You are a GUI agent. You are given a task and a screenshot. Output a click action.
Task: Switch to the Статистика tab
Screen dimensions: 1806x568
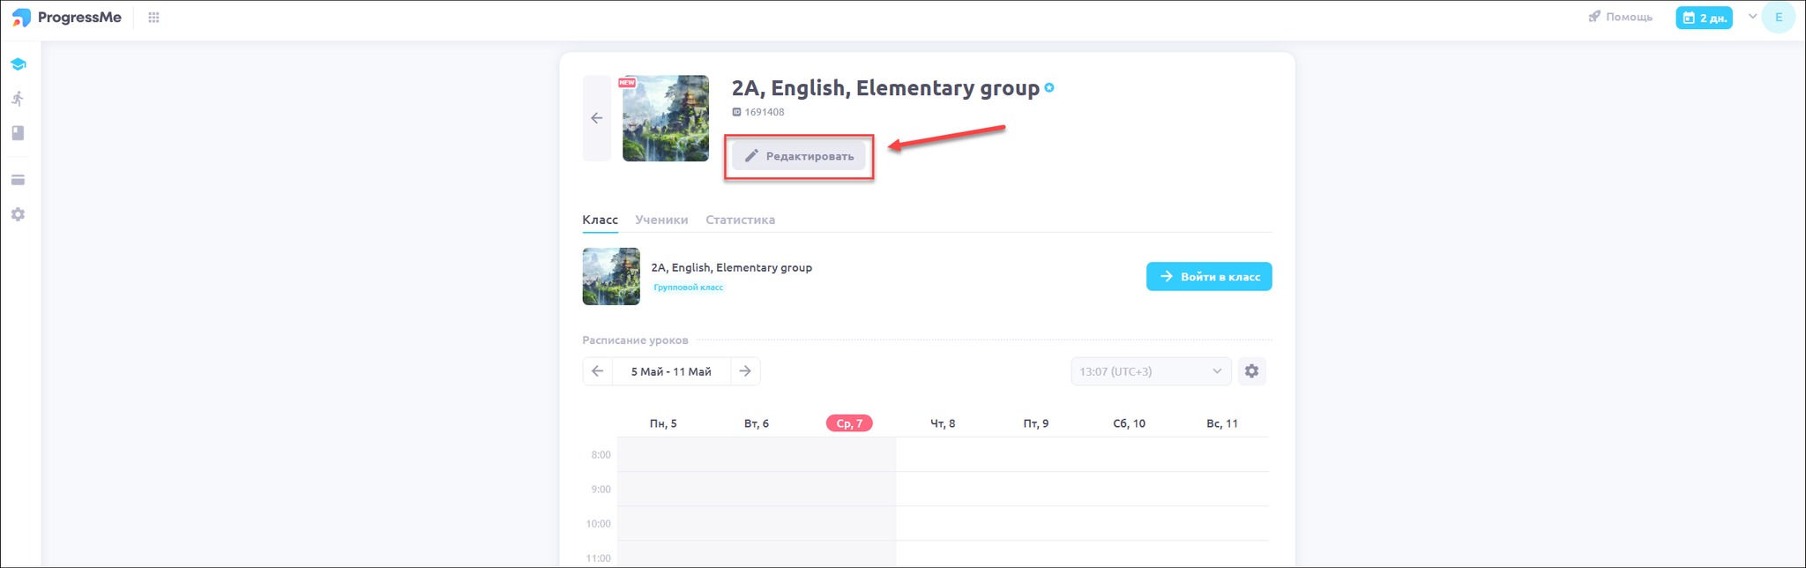pos(740,220)
